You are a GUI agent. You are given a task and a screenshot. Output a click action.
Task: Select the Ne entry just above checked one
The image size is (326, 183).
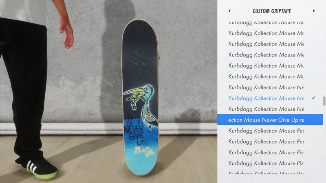click(x=266, y=87)
